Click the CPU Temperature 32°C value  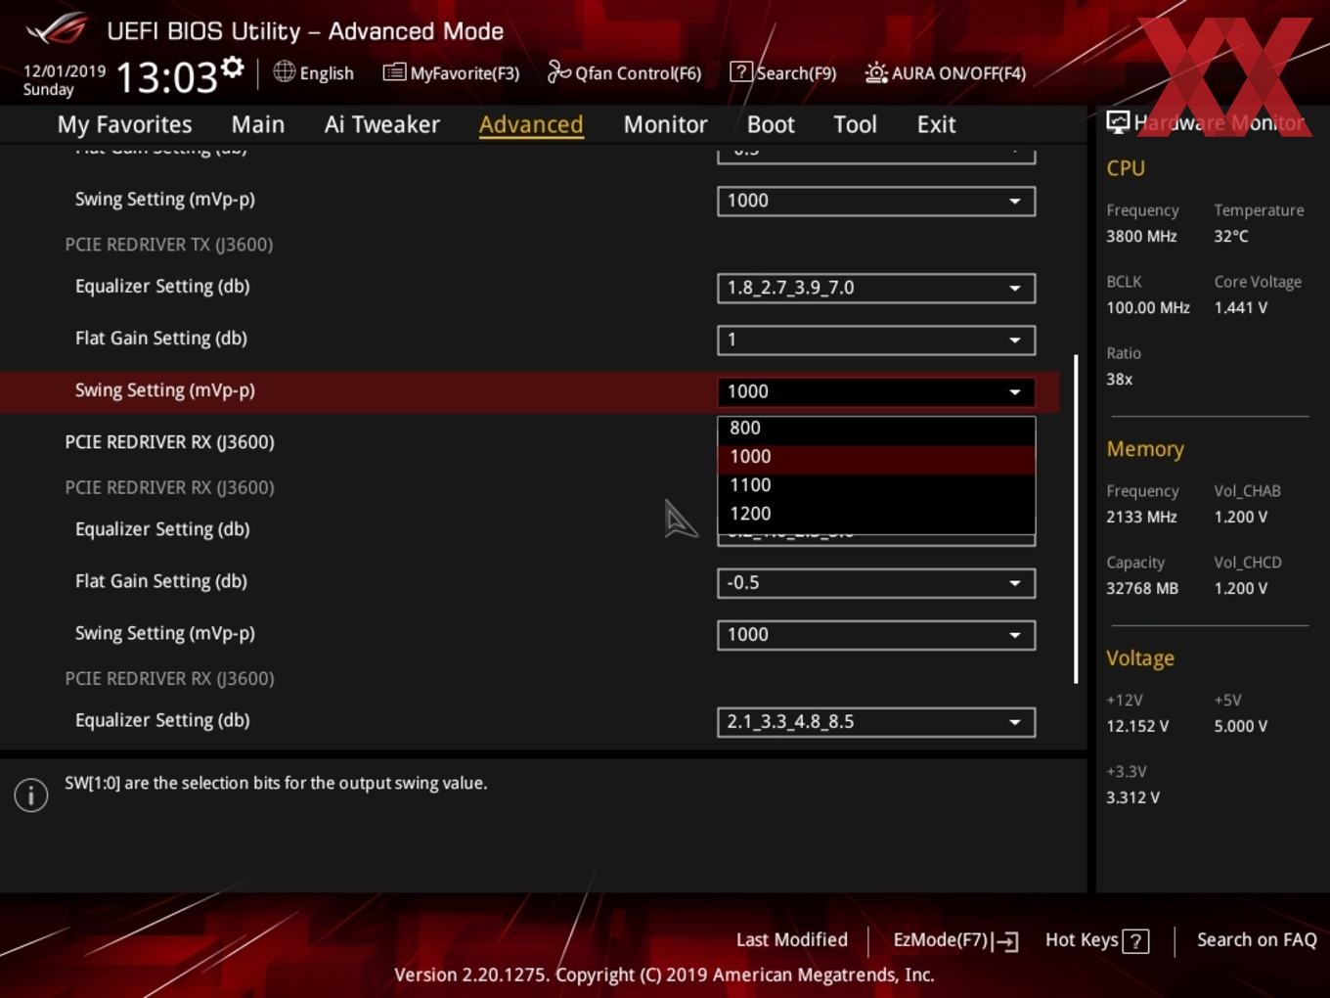point(1231,236)
